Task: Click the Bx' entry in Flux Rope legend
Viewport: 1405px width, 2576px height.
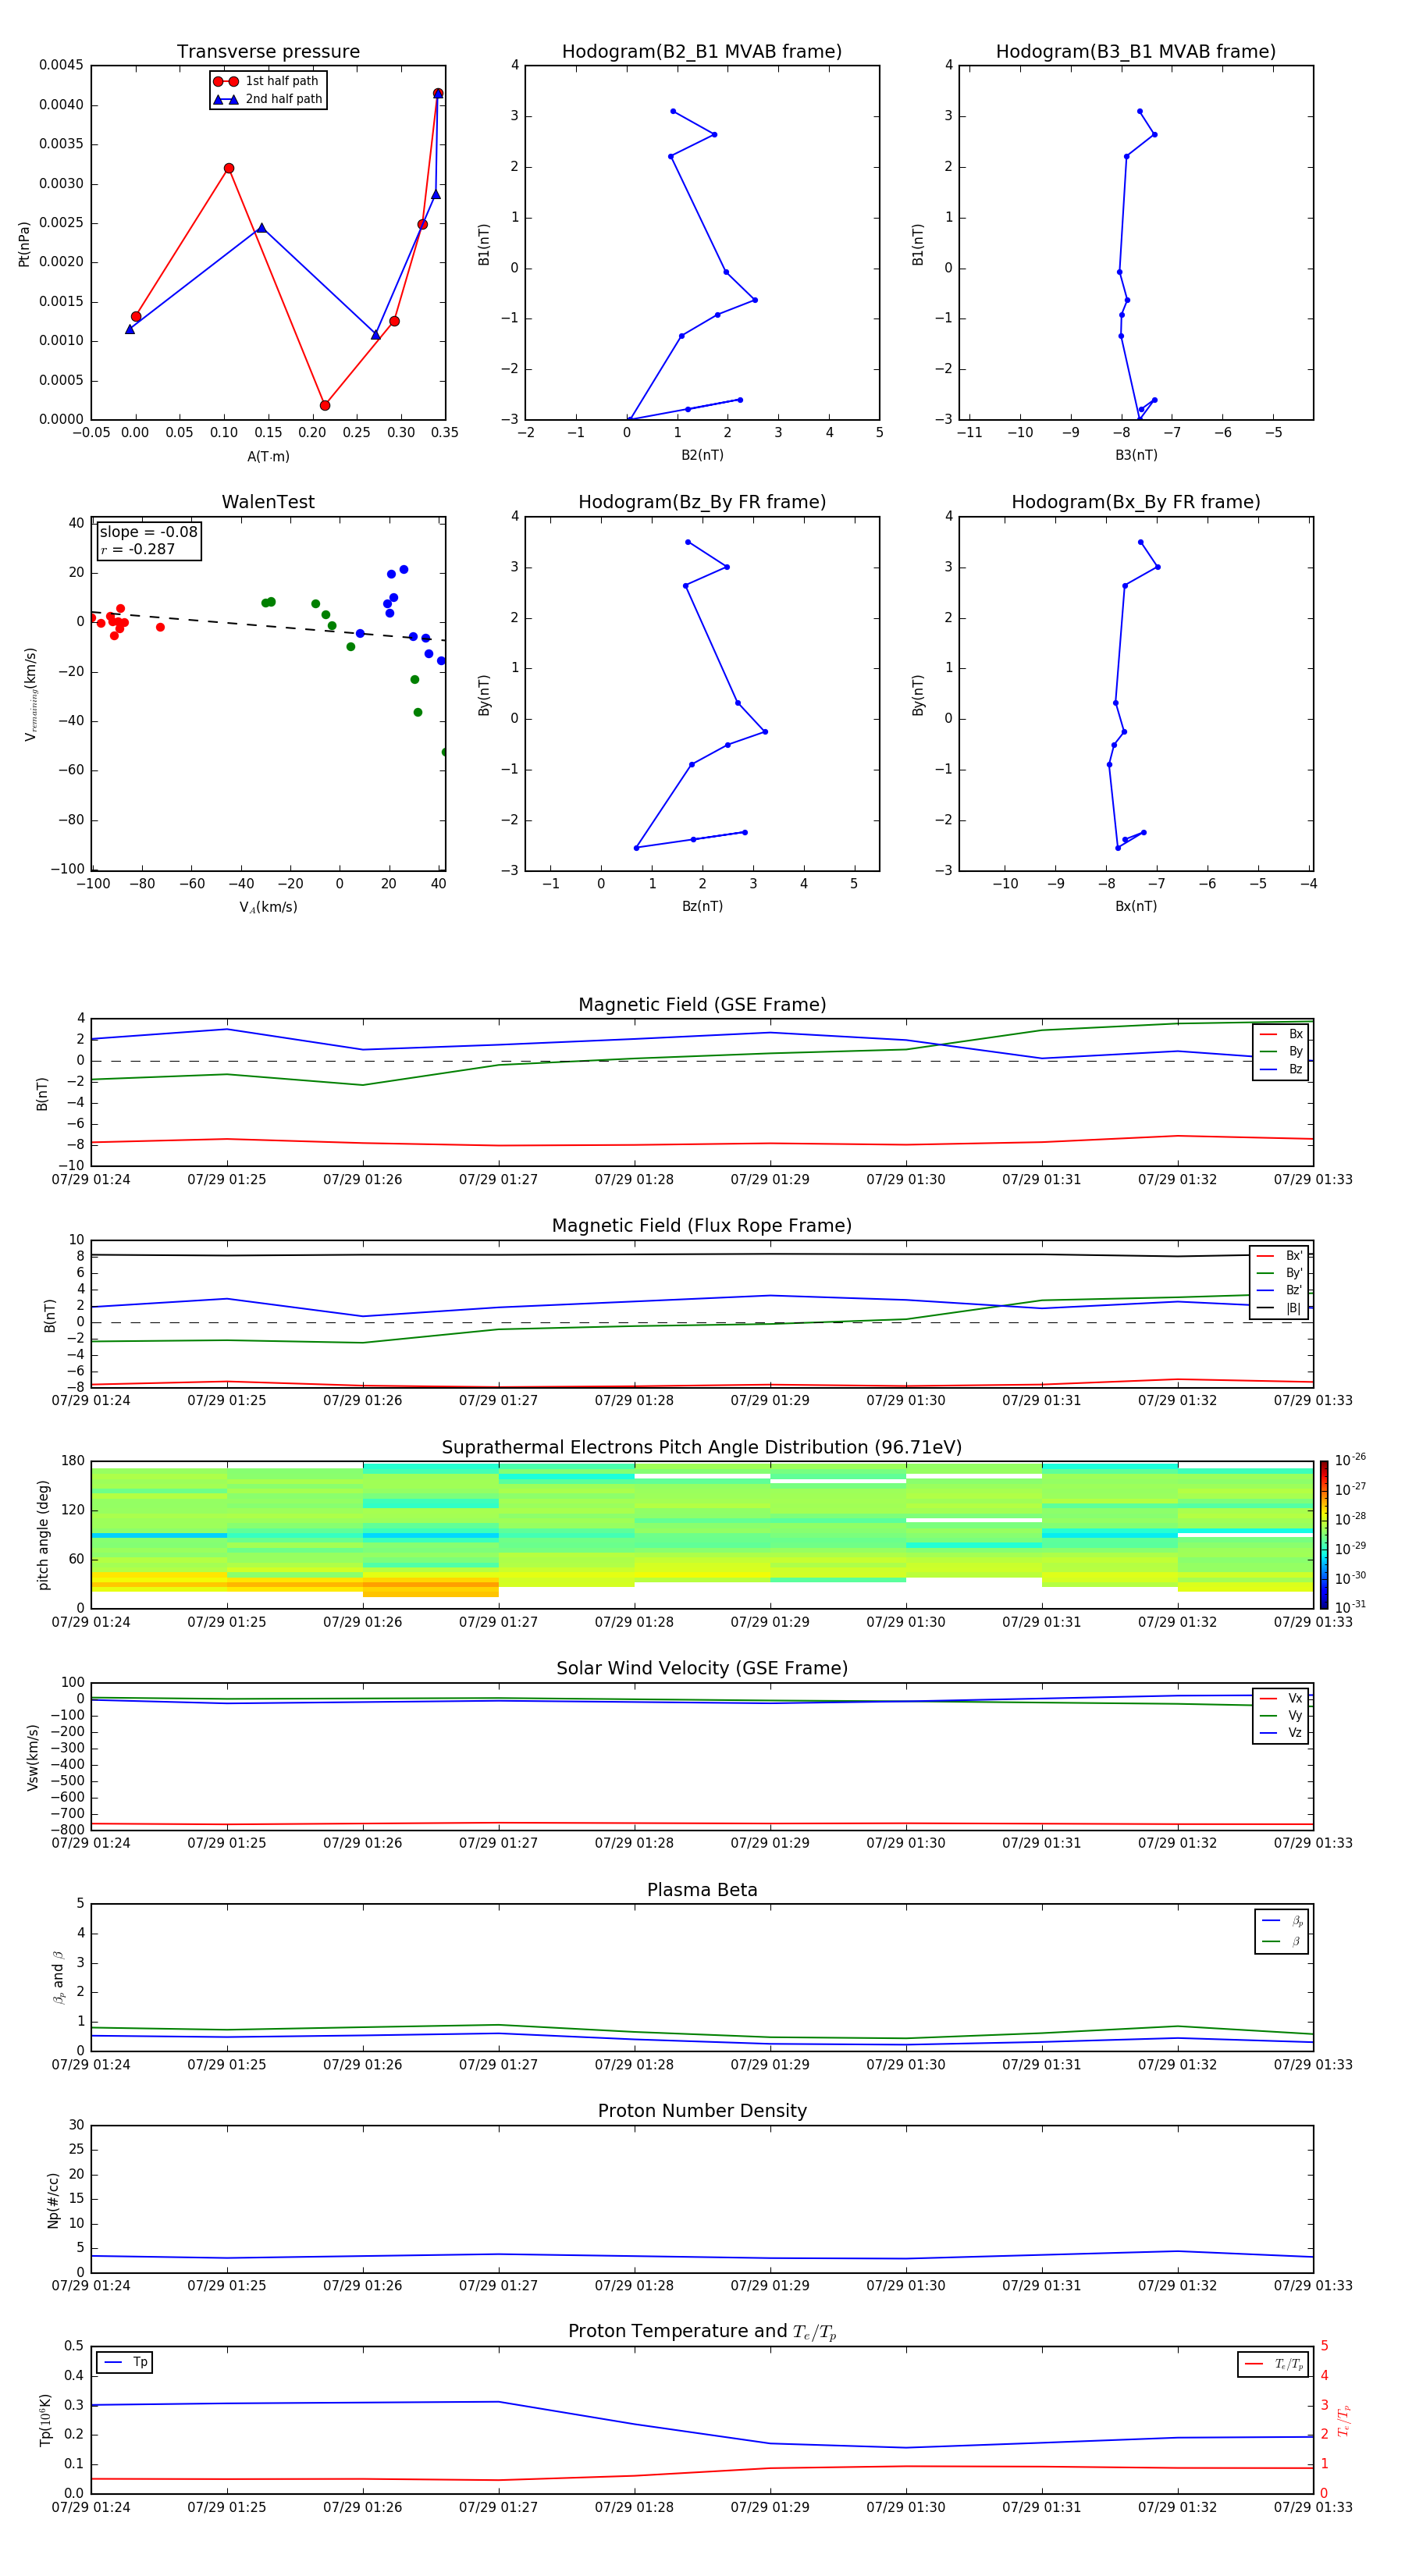Action: [1279, 1256]
